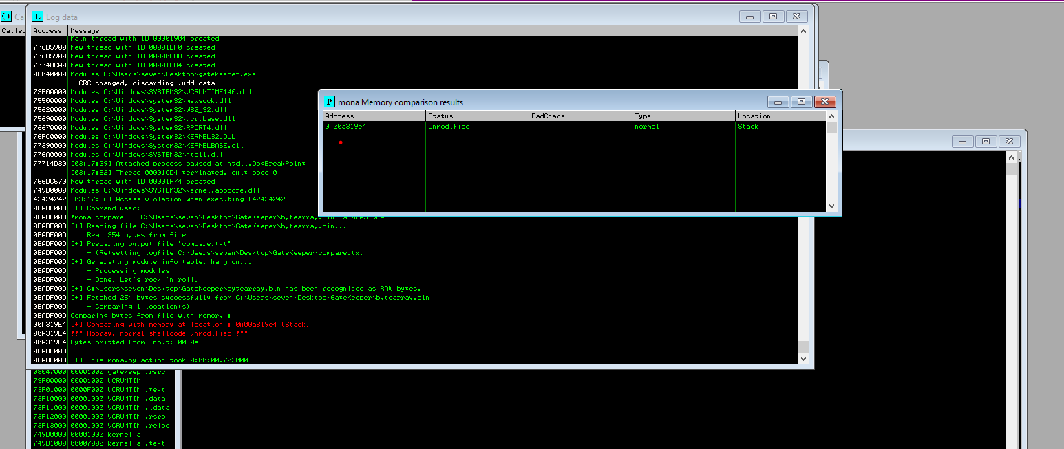This screenshot has width=1064, height=449.
Task: Close the mona Memory comparison results window
Action: click(824, 102)
